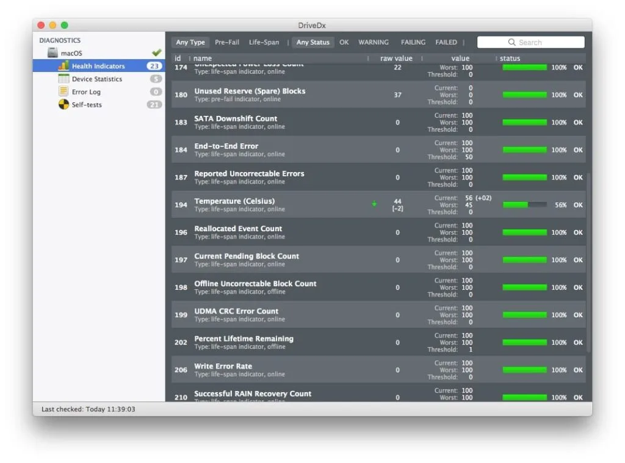Click the SATA Downshift Count status bar
This screenshot has height=463, width=625.
(x=524, y=123)
